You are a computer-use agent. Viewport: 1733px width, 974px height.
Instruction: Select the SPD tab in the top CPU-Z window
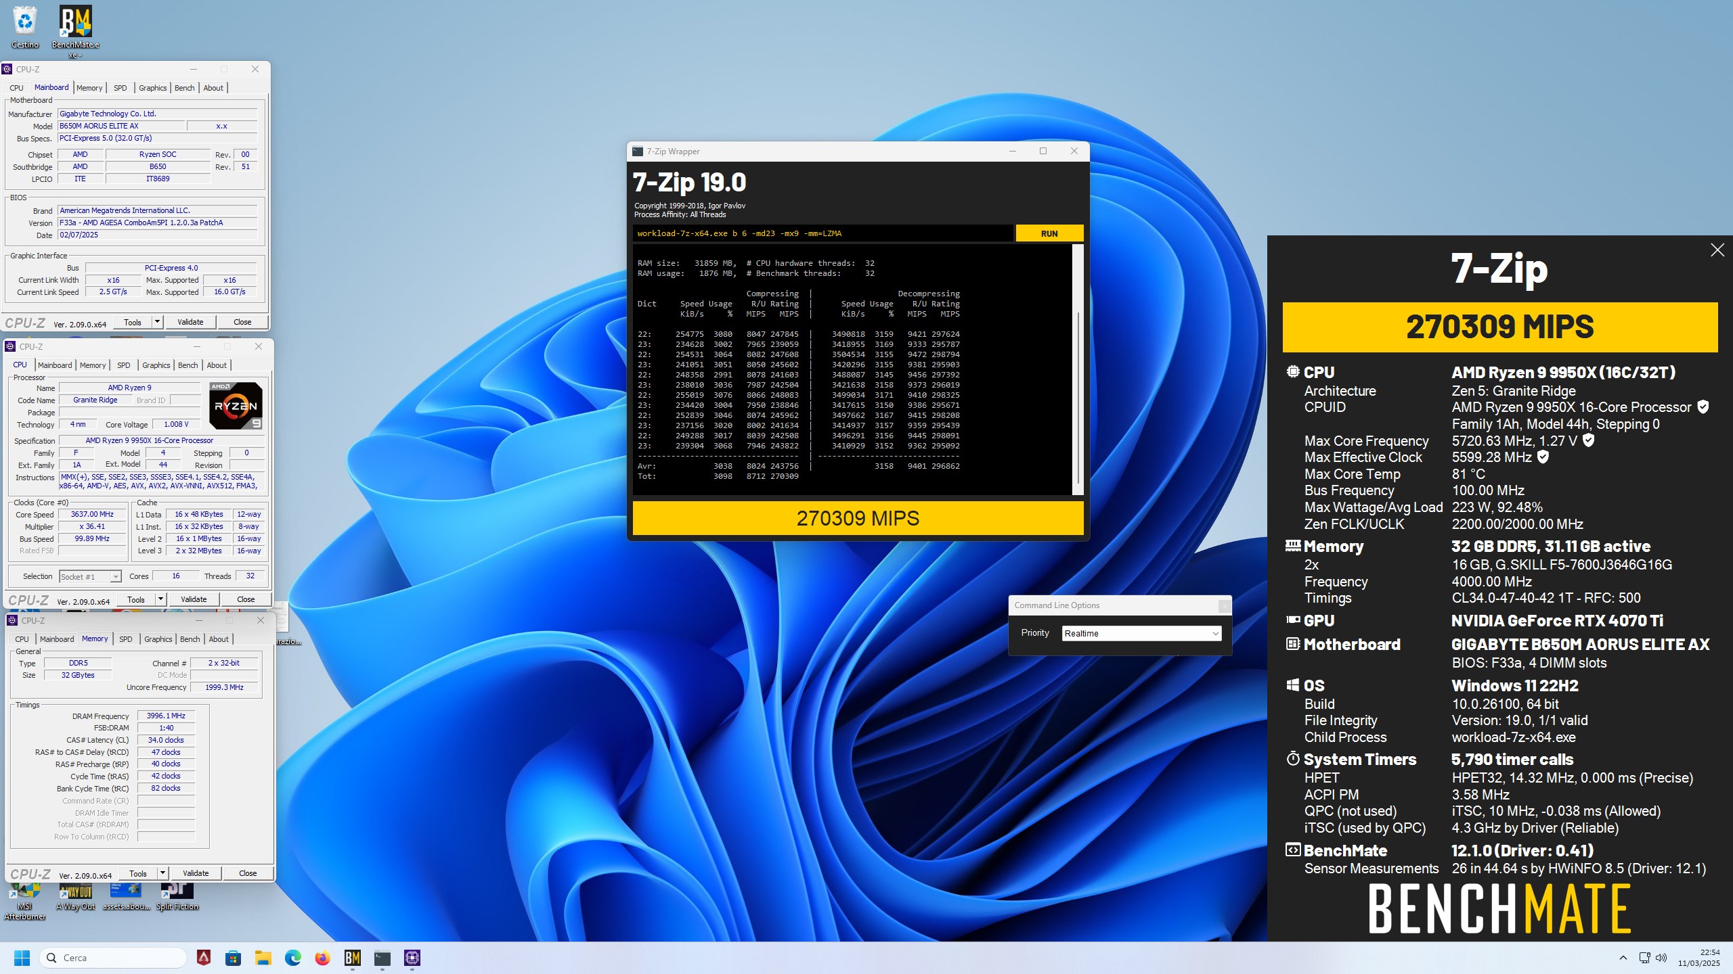[x=120, y=88]
